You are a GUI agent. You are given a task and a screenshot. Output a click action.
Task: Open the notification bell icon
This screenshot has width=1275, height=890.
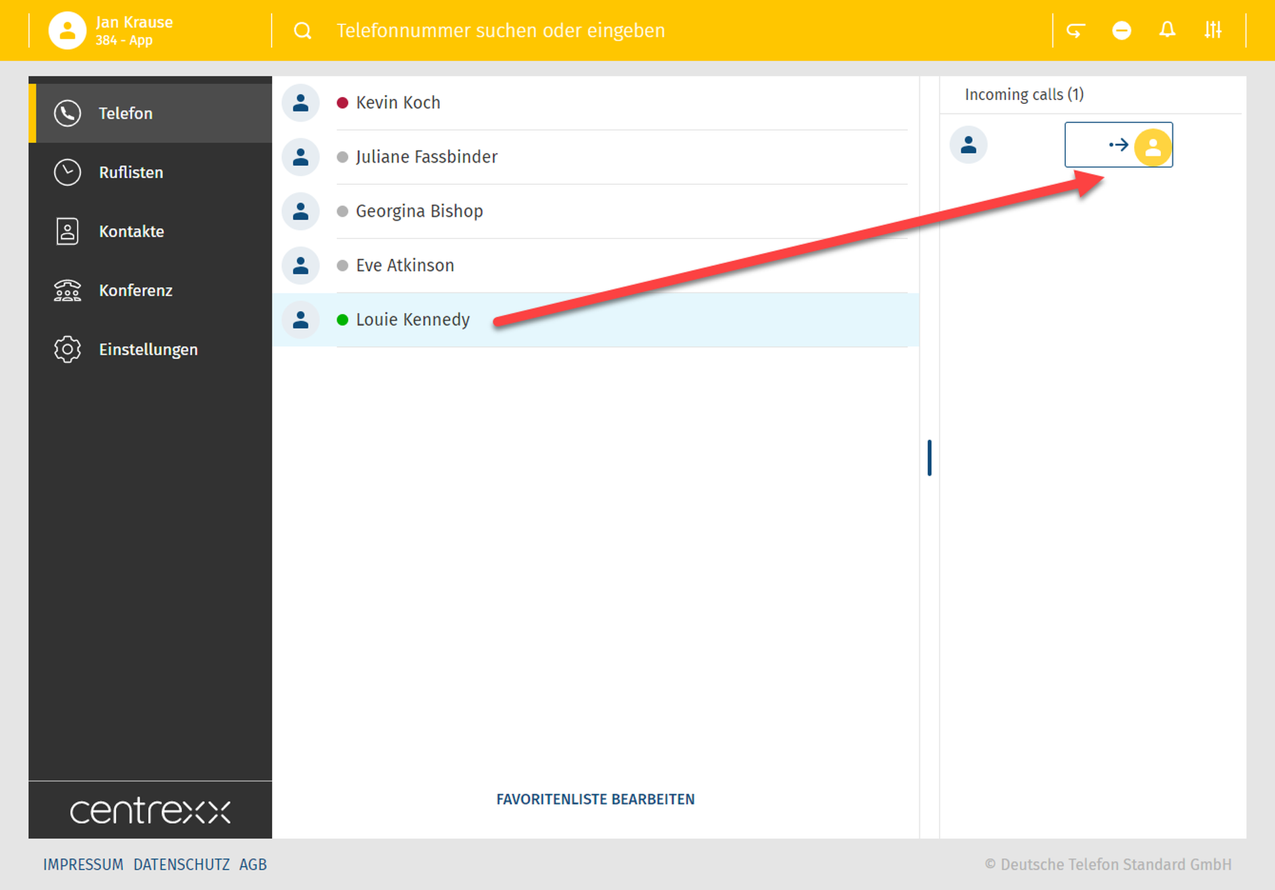point(1167,30)
